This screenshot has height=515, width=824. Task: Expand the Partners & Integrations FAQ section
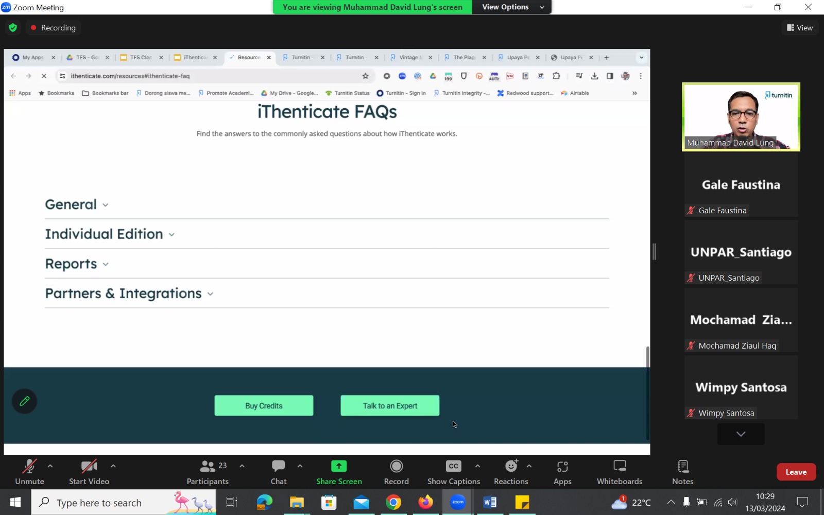[x=129, y=294]
